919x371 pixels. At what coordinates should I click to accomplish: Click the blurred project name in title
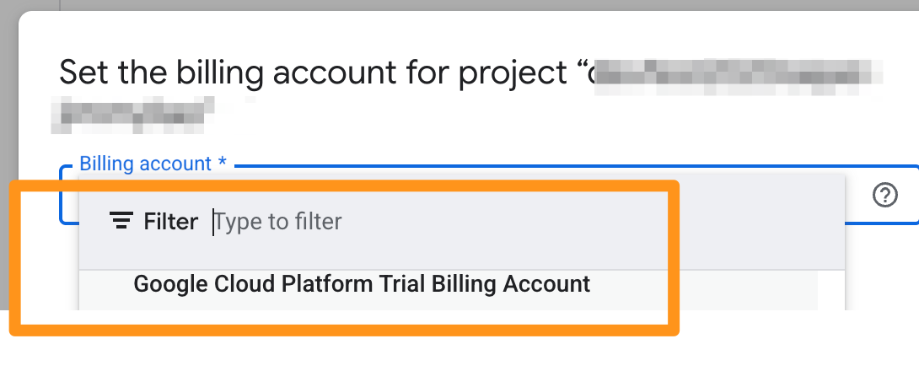(734, 73)
